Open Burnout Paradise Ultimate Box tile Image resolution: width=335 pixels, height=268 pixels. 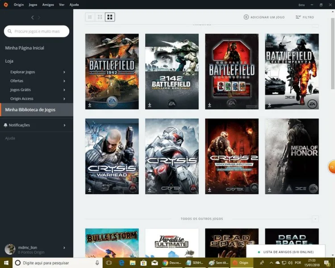(x=172, y=243)
